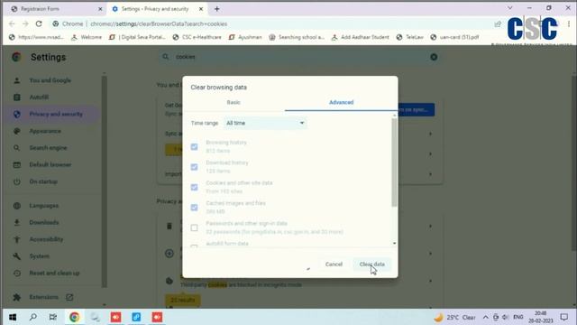Click the You and Google person icon
This screenshot has width=577, height=325.
(x=16, y=80)
